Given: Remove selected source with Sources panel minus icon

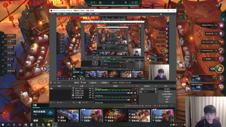Looking at the screenshot, I should pyautogui.click(x=77, y=102).
